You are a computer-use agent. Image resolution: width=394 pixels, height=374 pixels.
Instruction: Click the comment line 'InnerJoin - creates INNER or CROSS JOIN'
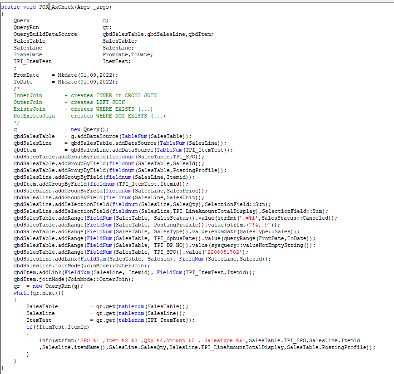85,95
